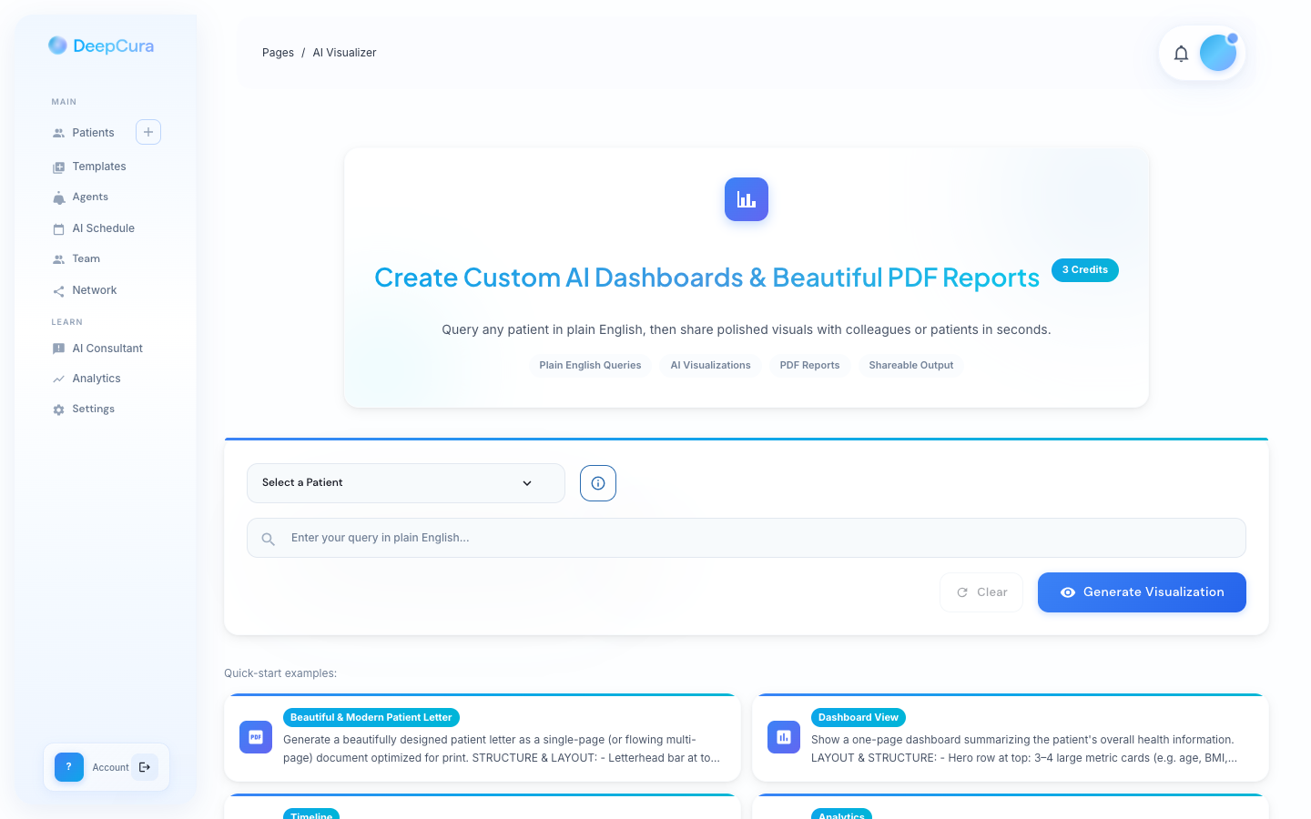Click the Pages breadcrumb link
Viewport: 1311px width, 819px height.
278,53
